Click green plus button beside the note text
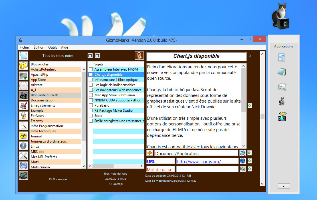 tap(250, 106)
